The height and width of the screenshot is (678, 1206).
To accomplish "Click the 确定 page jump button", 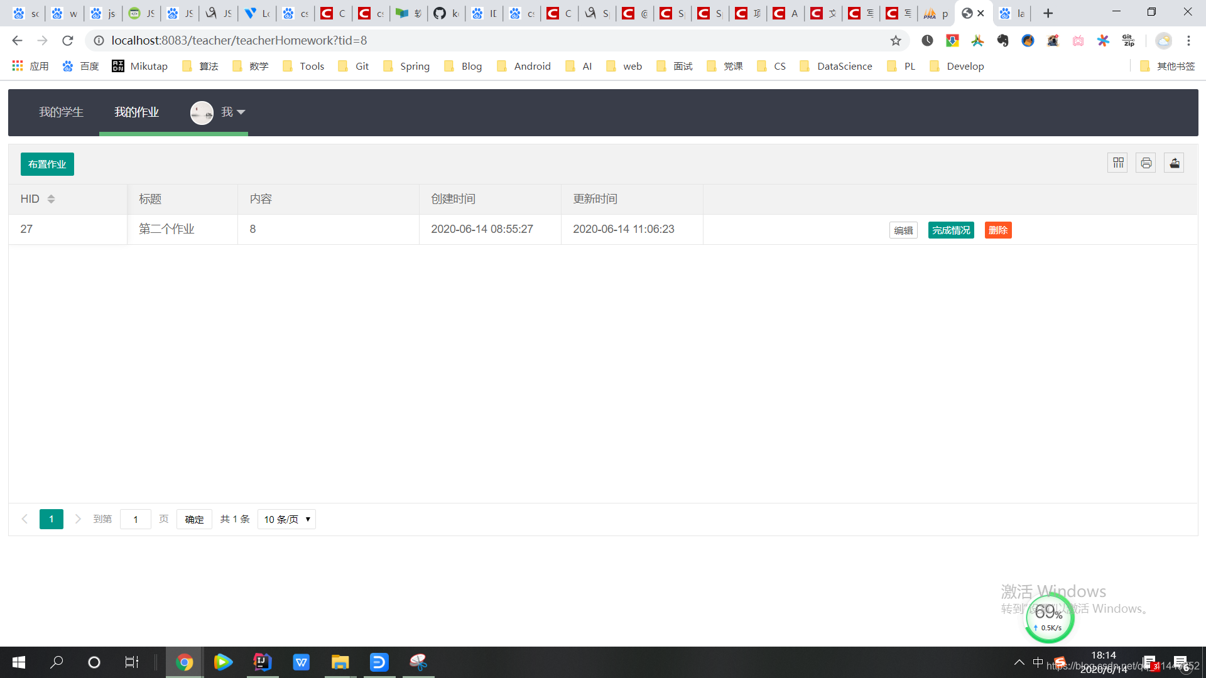I will coord(194,519).
